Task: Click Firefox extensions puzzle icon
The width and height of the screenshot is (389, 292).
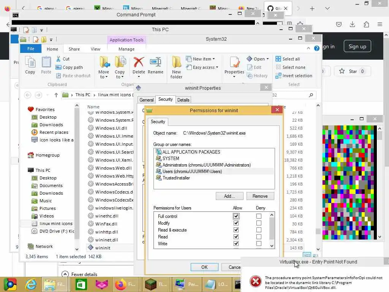Action: coord(366,24)
